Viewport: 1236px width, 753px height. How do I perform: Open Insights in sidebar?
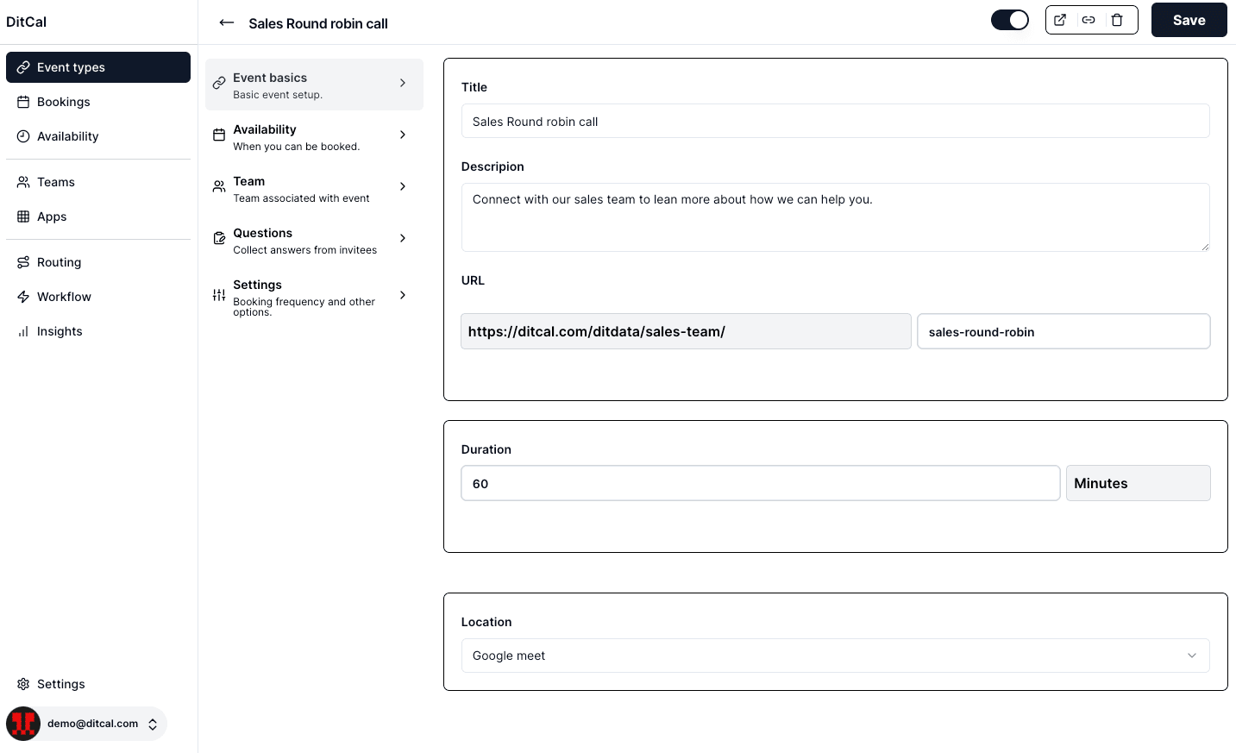pyautogui.click(x=60, y=331)
